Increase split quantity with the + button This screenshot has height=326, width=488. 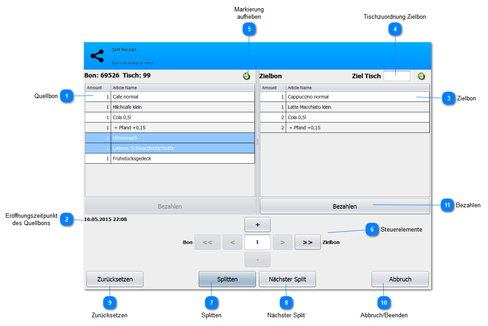click(x=257, y=225)
